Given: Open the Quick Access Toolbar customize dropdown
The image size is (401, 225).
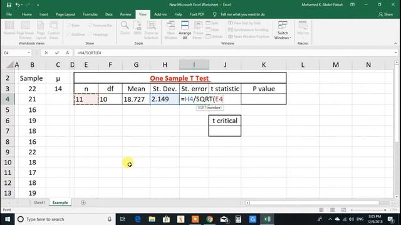Looking at the screenshot, I should [38, 5].
